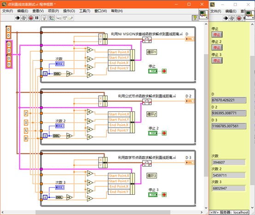
Task: Toggle the Highlight Execution lightbulb
Action: [44, 18]
